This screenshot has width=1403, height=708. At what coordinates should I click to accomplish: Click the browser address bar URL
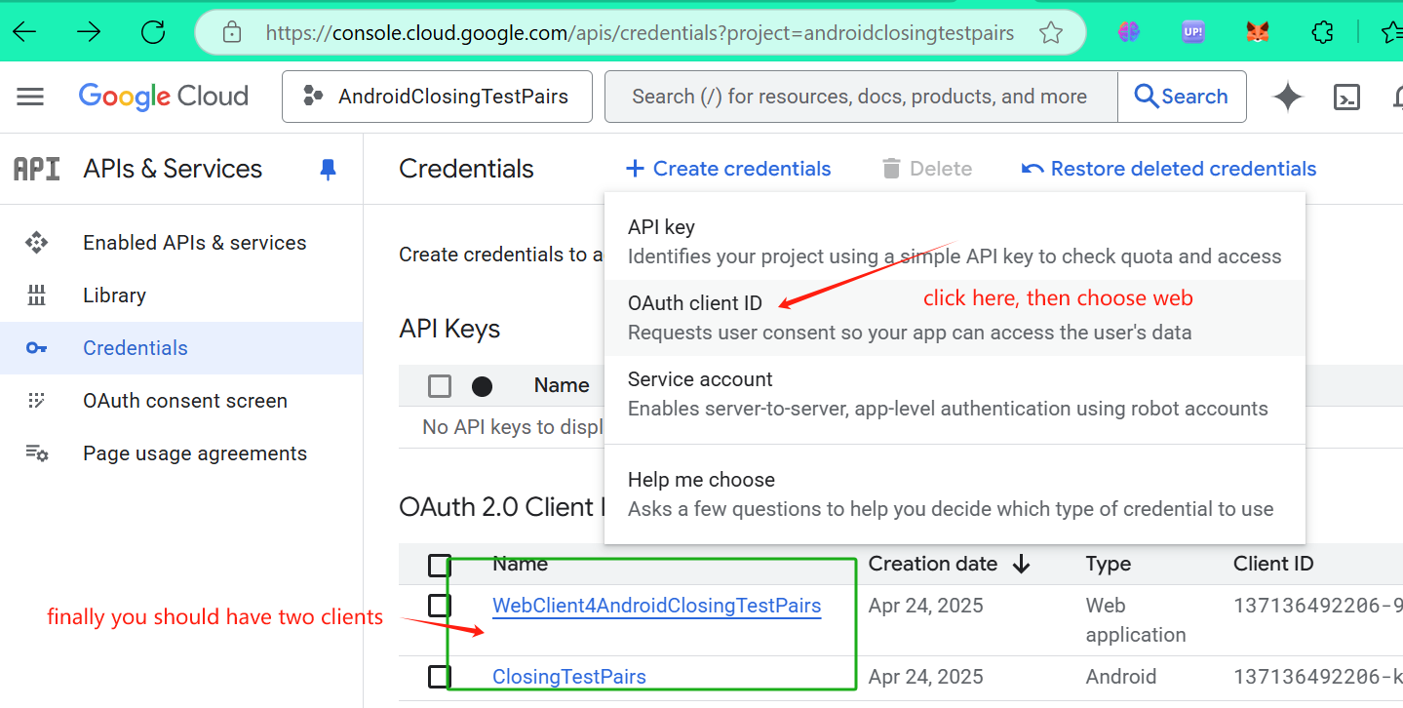640,33
